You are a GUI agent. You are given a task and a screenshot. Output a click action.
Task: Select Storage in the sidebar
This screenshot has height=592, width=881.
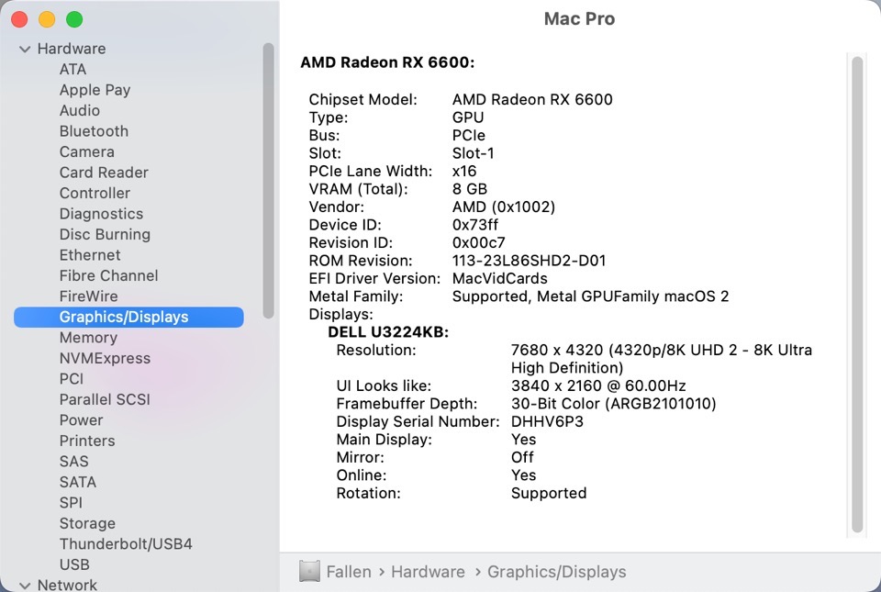88,523
